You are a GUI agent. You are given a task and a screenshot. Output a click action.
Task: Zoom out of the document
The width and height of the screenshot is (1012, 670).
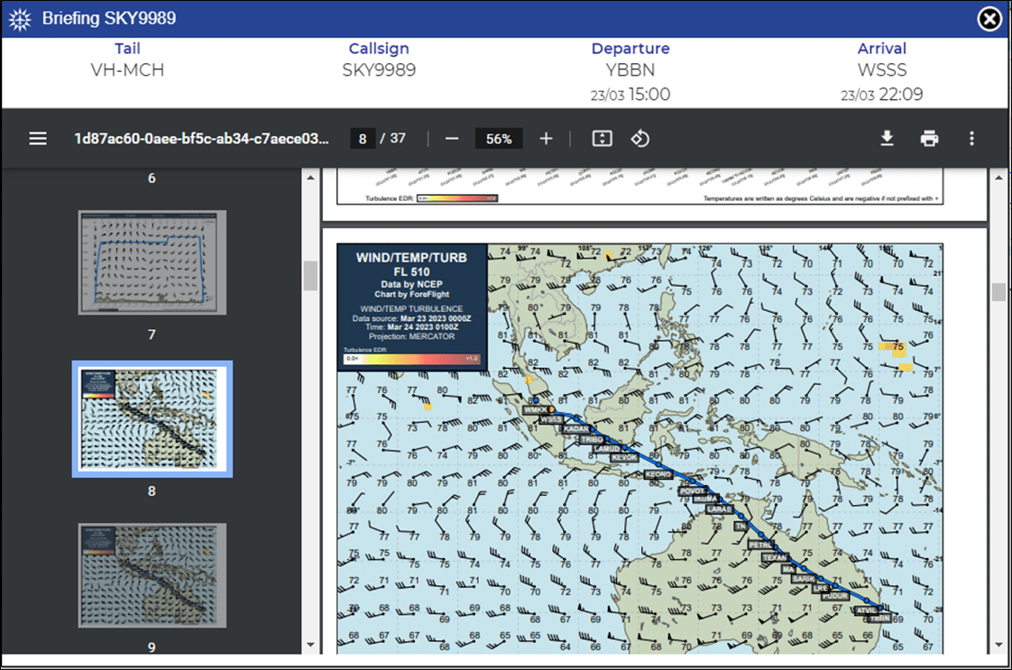[x=451, y=138]
